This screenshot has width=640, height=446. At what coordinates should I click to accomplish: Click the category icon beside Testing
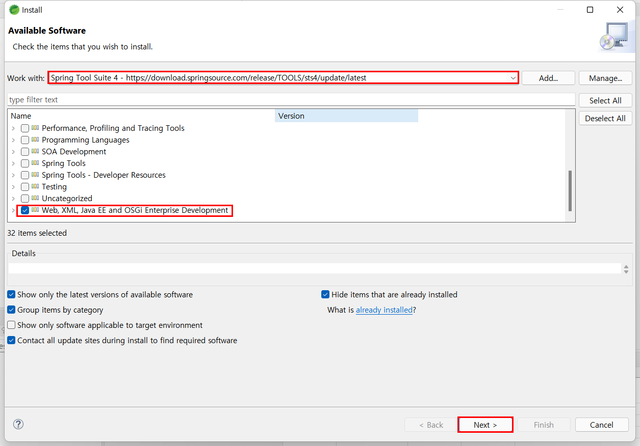click(x=35, y=186)
